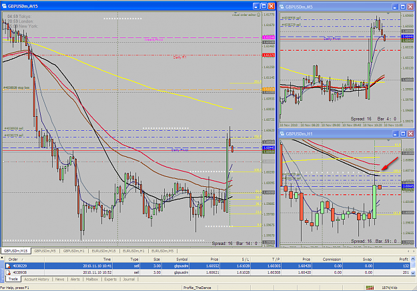The width and height of the screenshot is (417, 291).
Task: Select the Trade tab in Terminal
Action: tap(13, 279)
